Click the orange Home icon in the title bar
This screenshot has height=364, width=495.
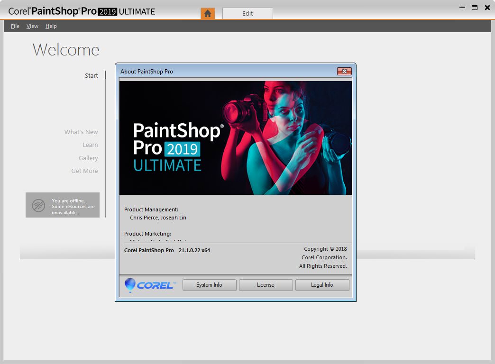pyautogui.click(x=208, y=13)
